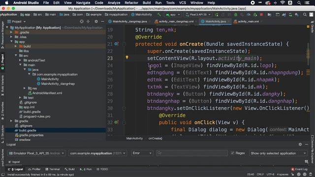Viewport: 315px width, 177px height.
Task: Click the Logcat search input field
Action: click(192, 153)
